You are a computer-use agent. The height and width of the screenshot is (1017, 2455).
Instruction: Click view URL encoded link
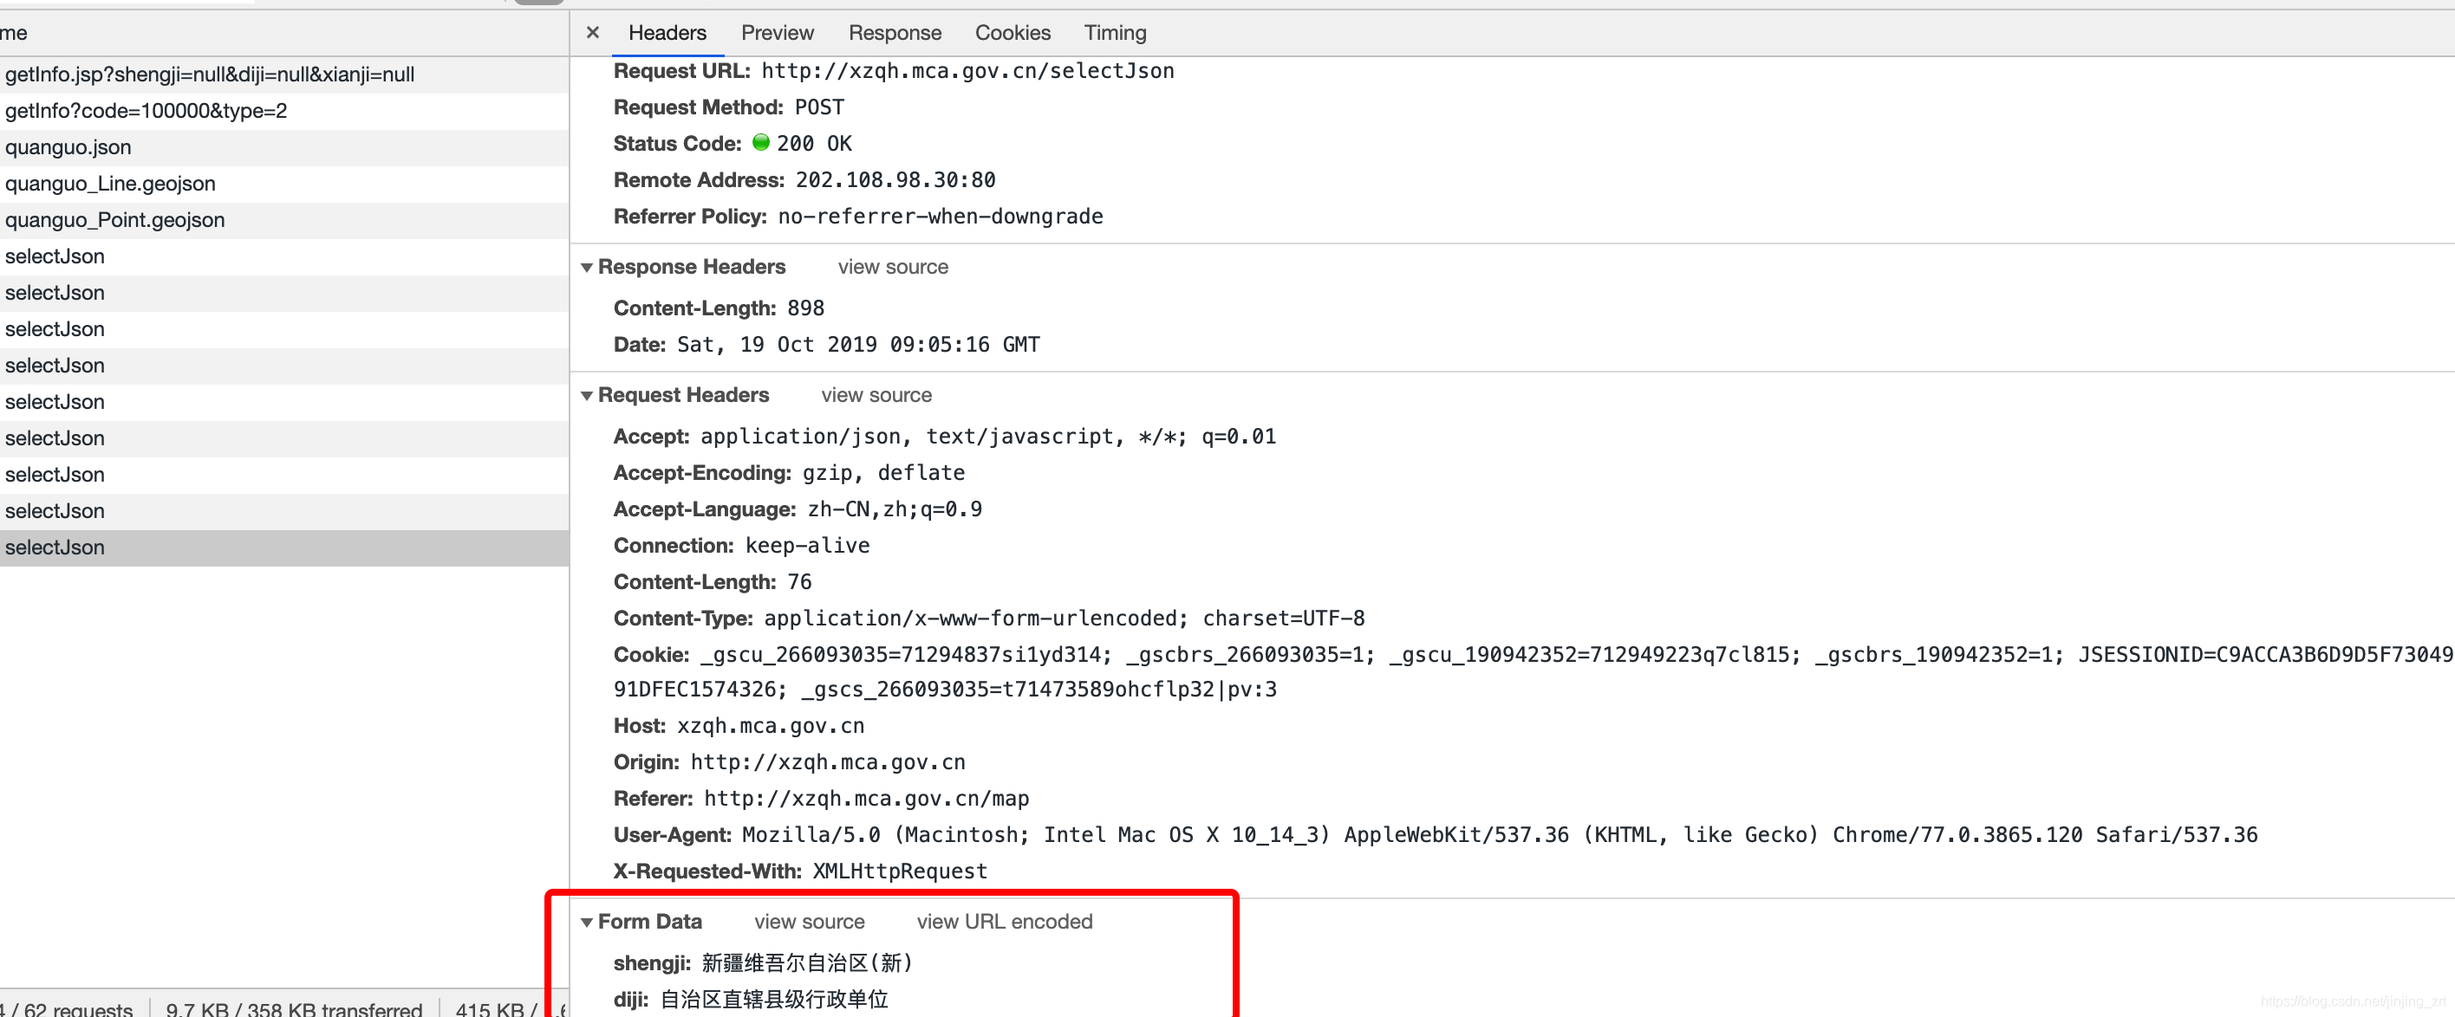click(1004, 922)
